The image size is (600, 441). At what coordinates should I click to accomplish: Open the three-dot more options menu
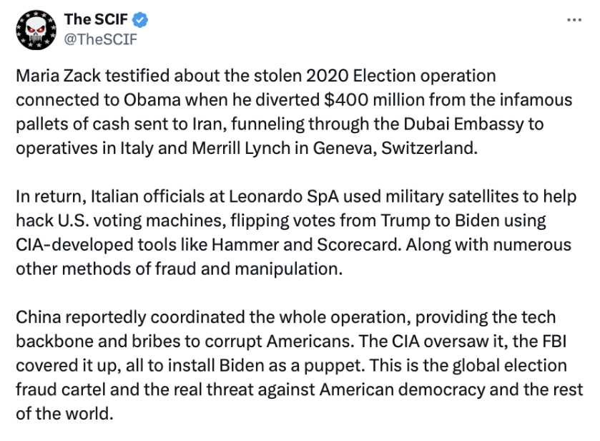(574, 20)
